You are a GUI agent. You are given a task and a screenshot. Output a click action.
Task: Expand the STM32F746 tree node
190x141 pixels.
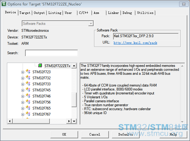point(23,97)
